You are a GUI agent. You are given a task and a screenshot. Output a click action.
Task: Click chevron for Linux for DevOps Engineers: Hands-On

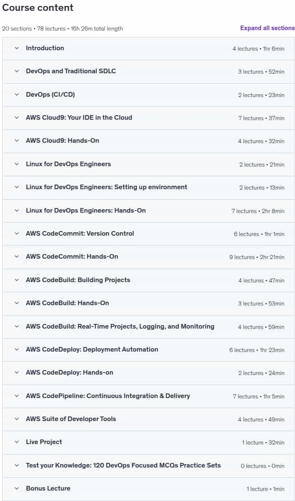[x=17, y=211]
